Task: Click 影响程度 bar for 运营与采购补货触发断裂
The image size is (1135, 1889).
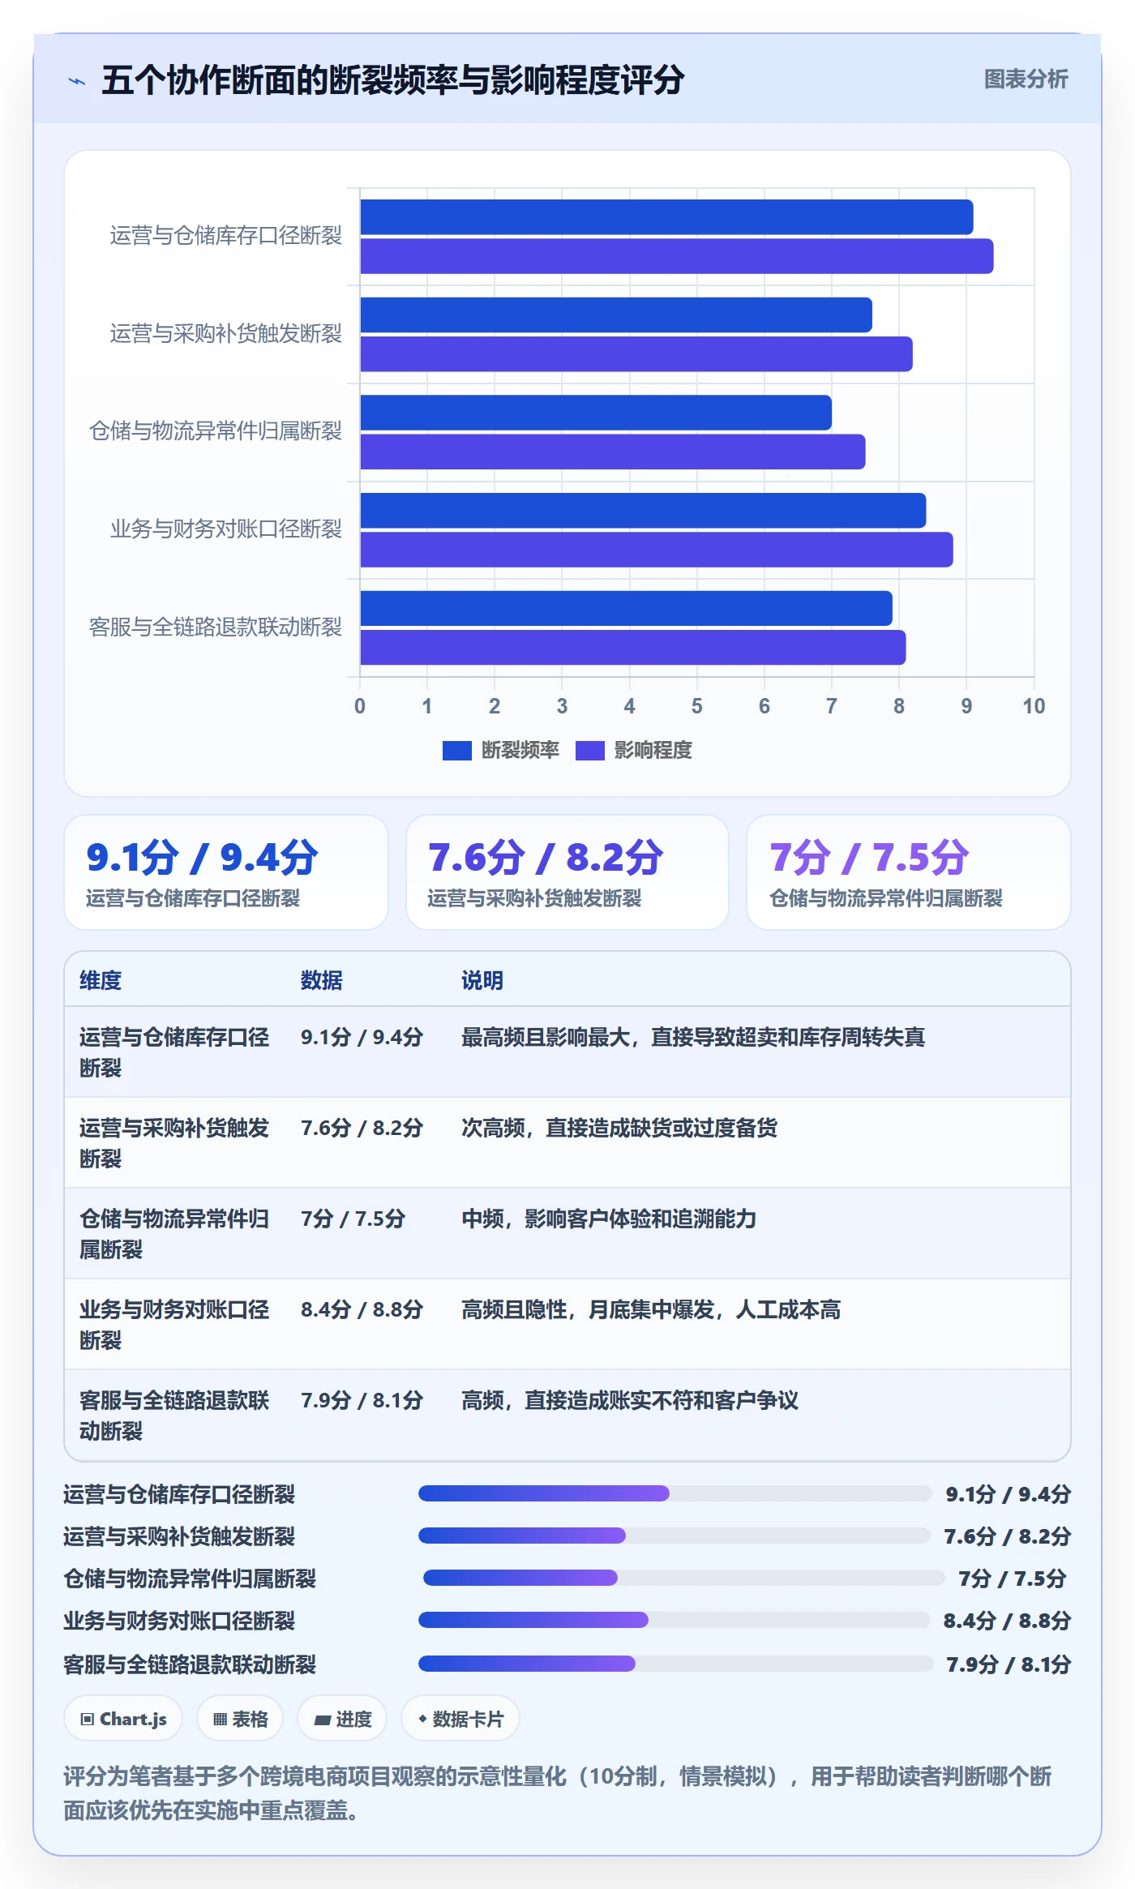Action: pos(636,354)
